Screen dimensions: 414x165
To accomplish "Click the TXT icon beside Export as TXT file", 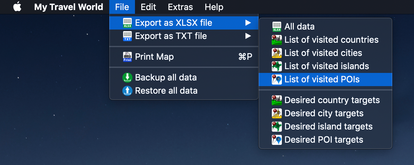I will pos(127,36).
